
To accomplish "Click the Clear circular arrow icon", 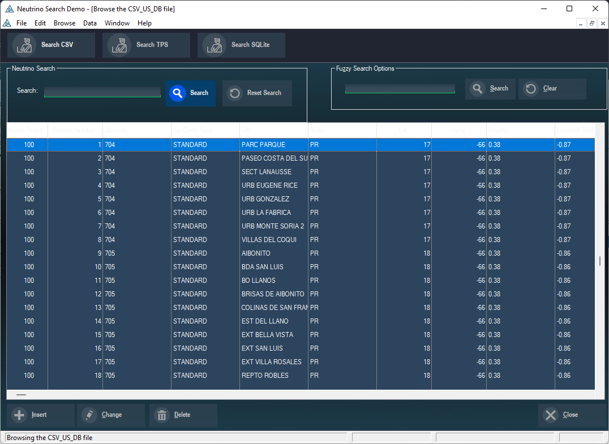I will (x=531, y=89).
